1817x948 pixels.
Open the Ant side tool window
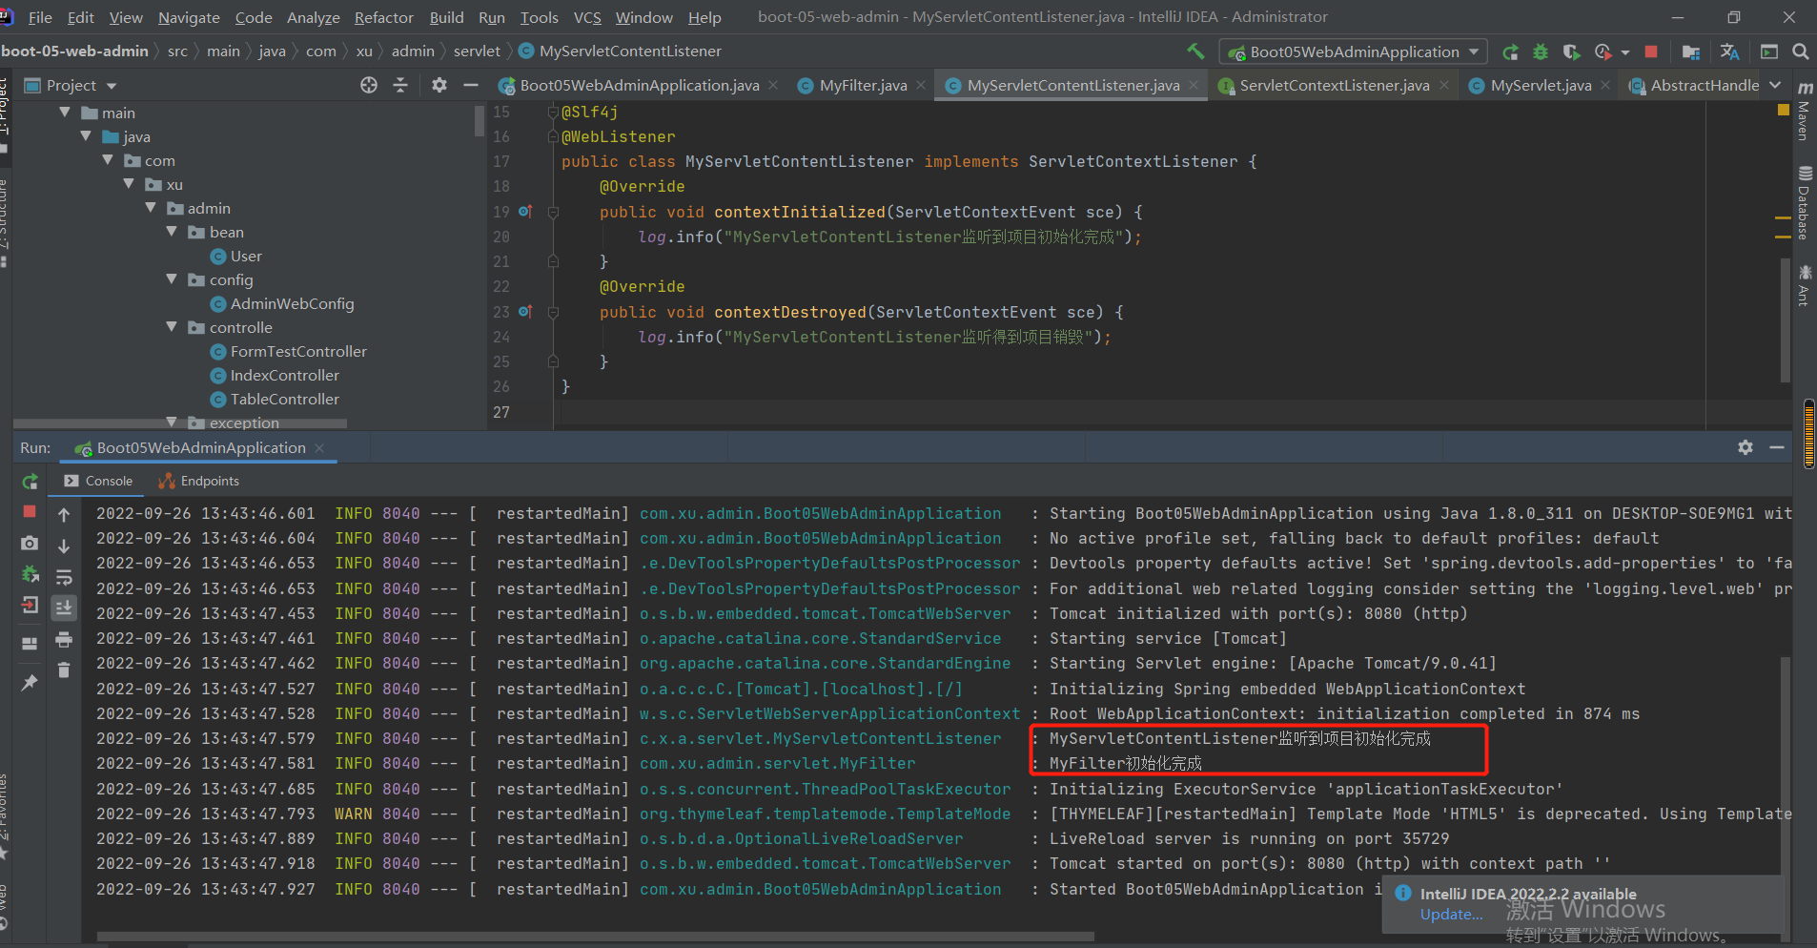pyautogui.click(x=1804, y=285)
